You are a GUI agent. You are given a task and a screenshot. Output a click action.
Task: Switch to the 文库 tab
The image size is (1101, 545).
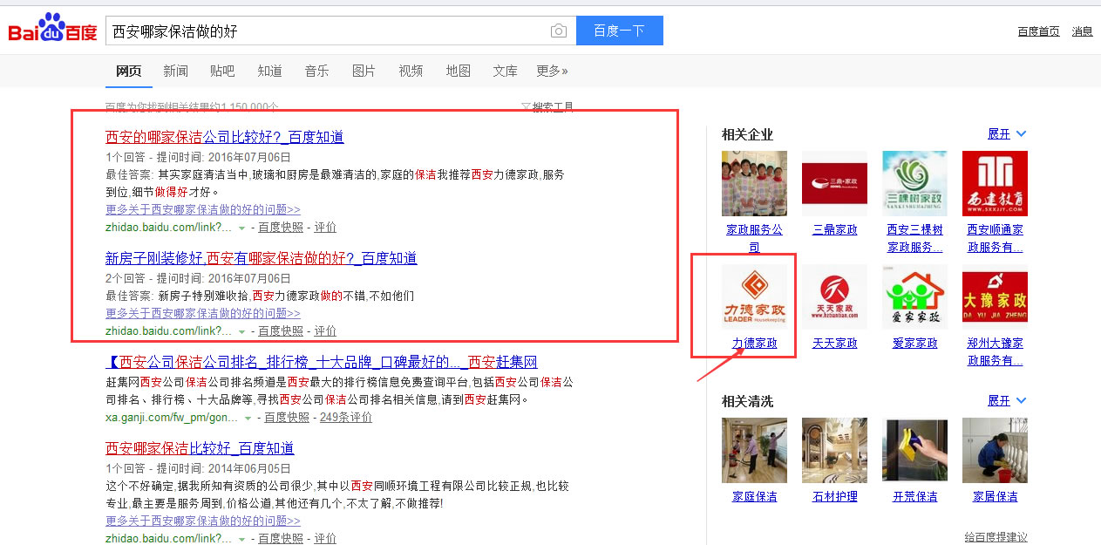(505, 71)
